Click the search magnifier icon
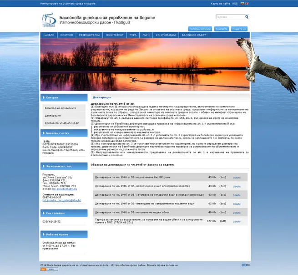 (247, 17)
